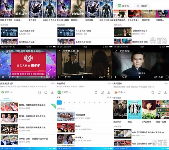The image size is (169, 150).
Task: Open 手铐情人 movie poster
Action: click(163, 14)
